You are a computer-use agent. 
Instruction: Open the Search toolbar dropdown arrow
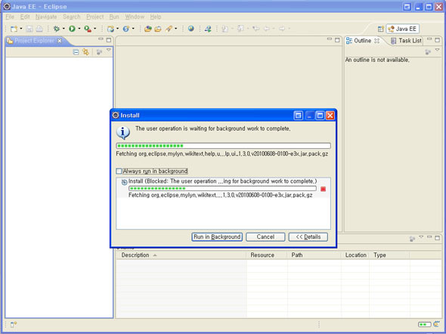pyautogui.click(x=176, y=29)
